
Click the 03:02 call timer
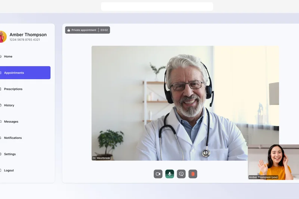(104, 30)
